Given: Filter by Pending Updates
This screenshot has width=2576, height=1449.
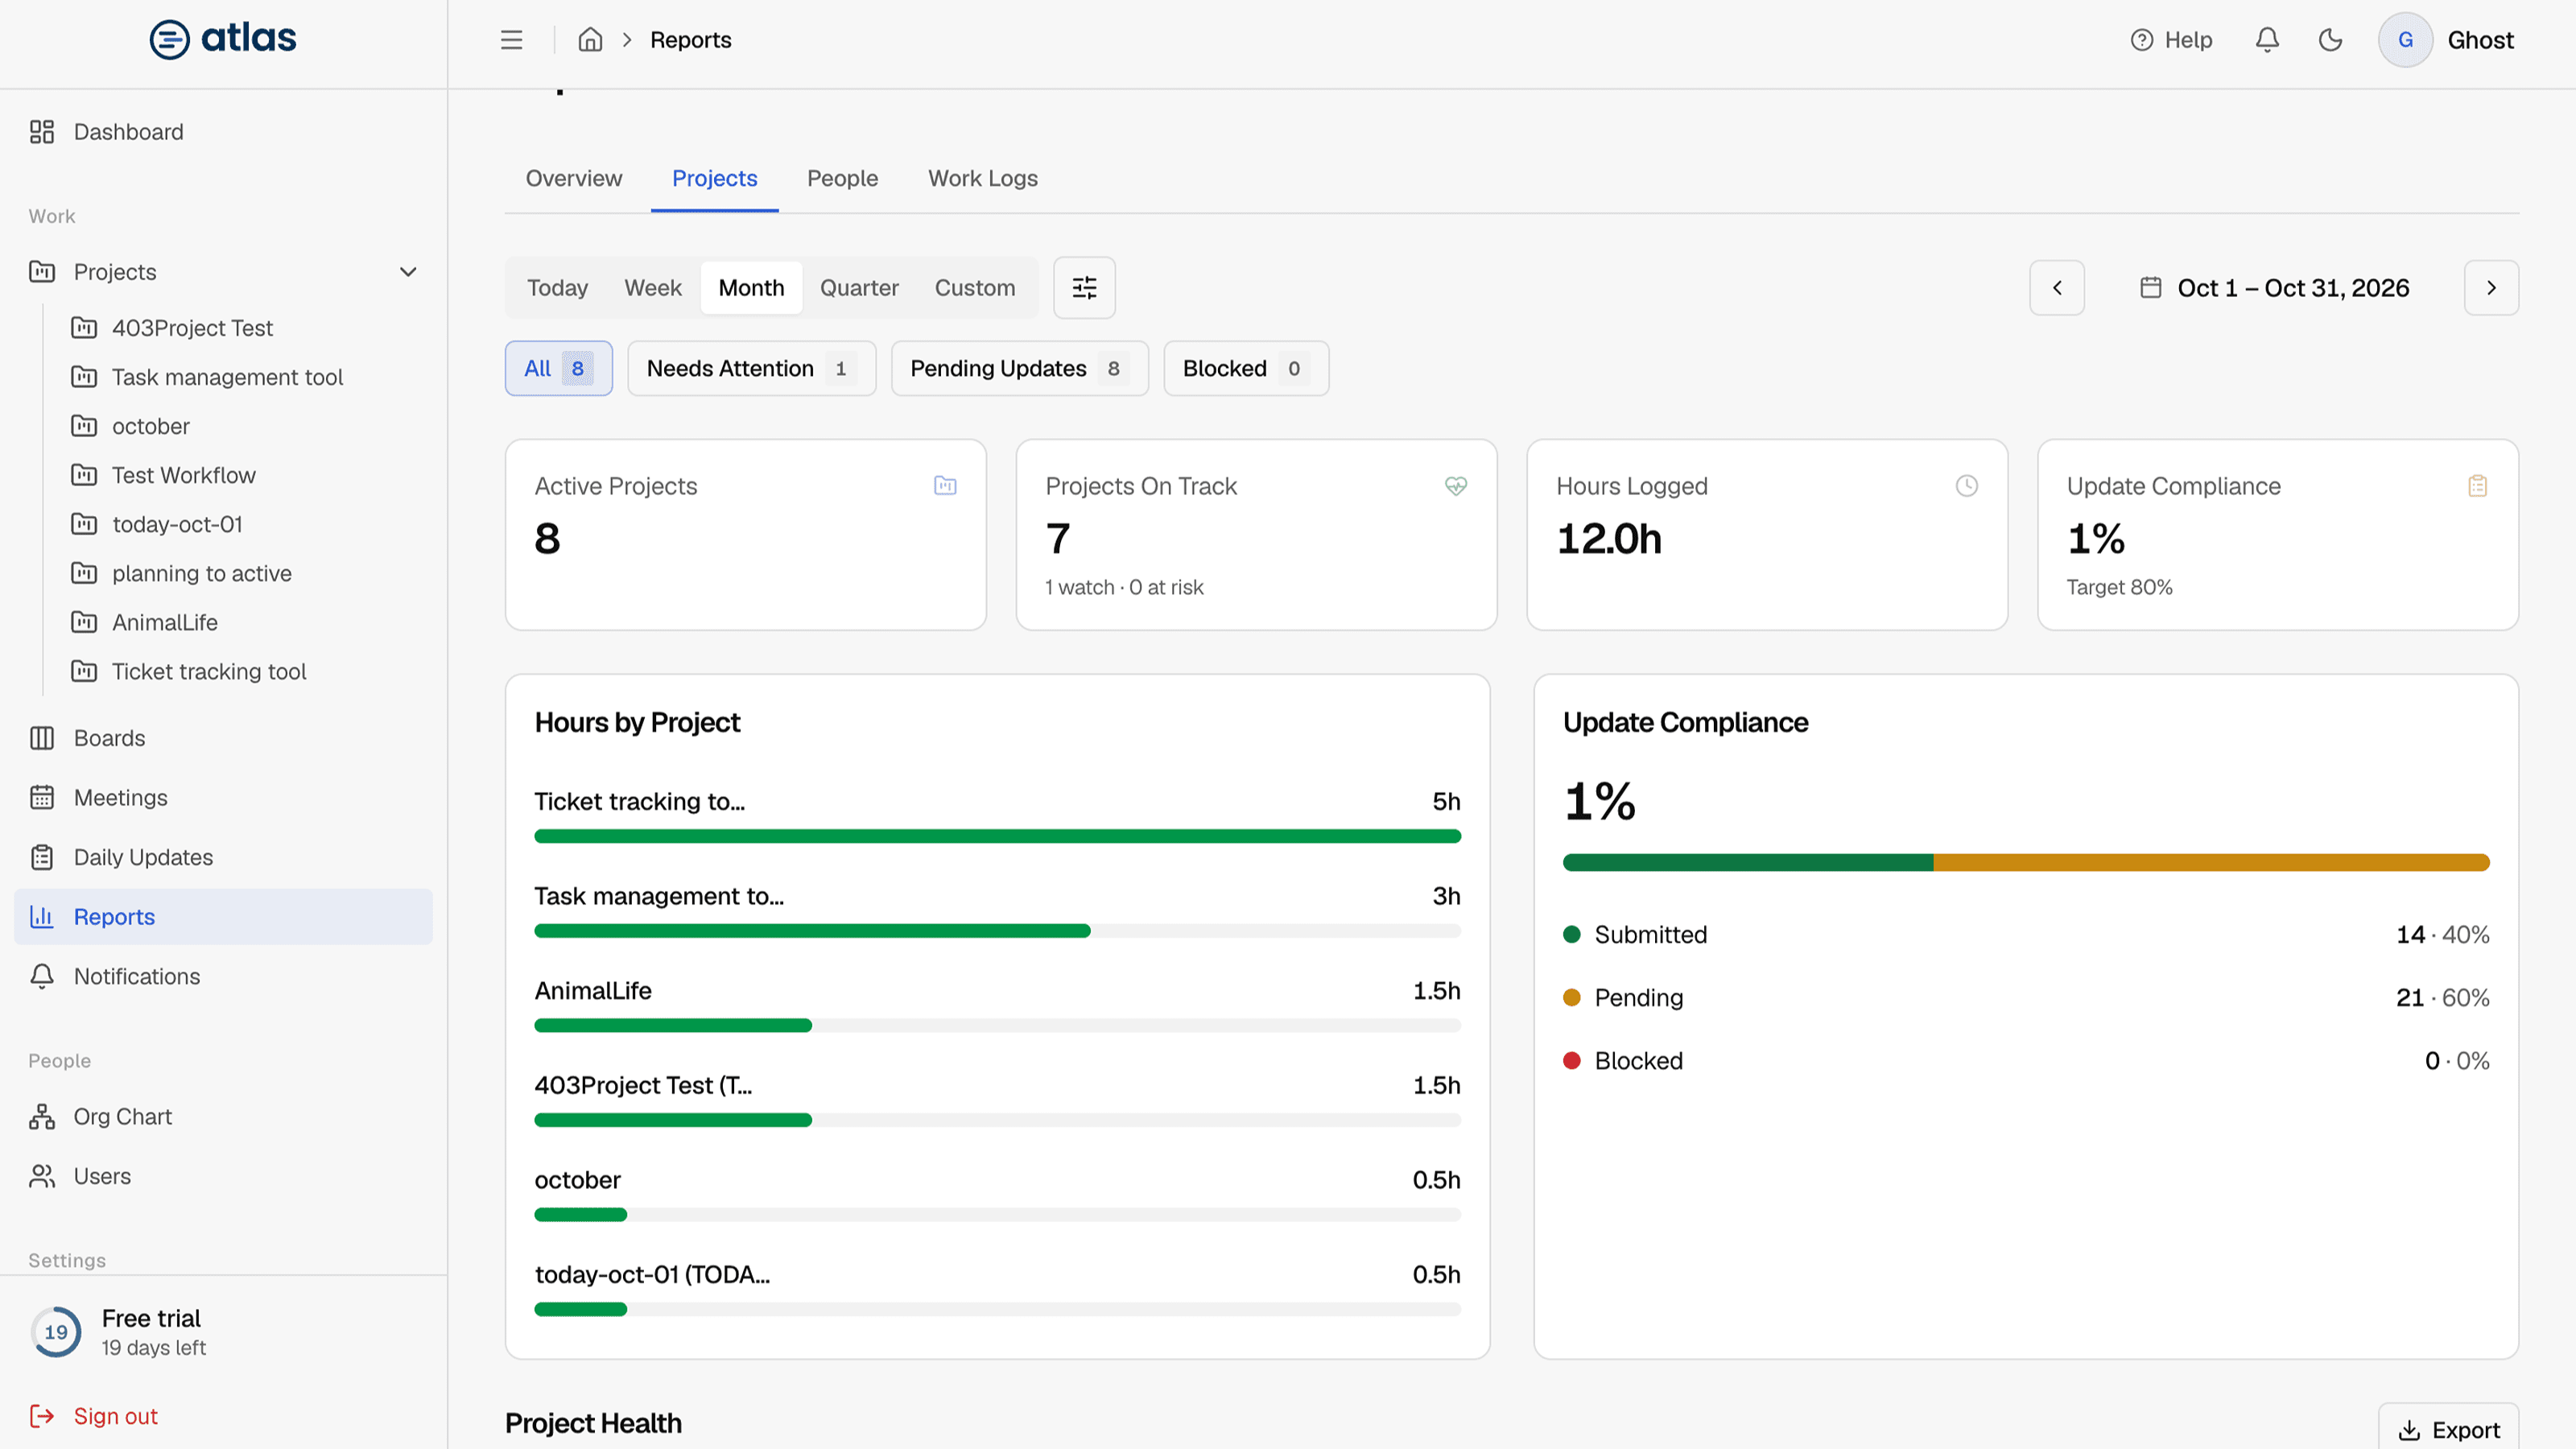Looking at the screenshot, I should [1019, 368].
